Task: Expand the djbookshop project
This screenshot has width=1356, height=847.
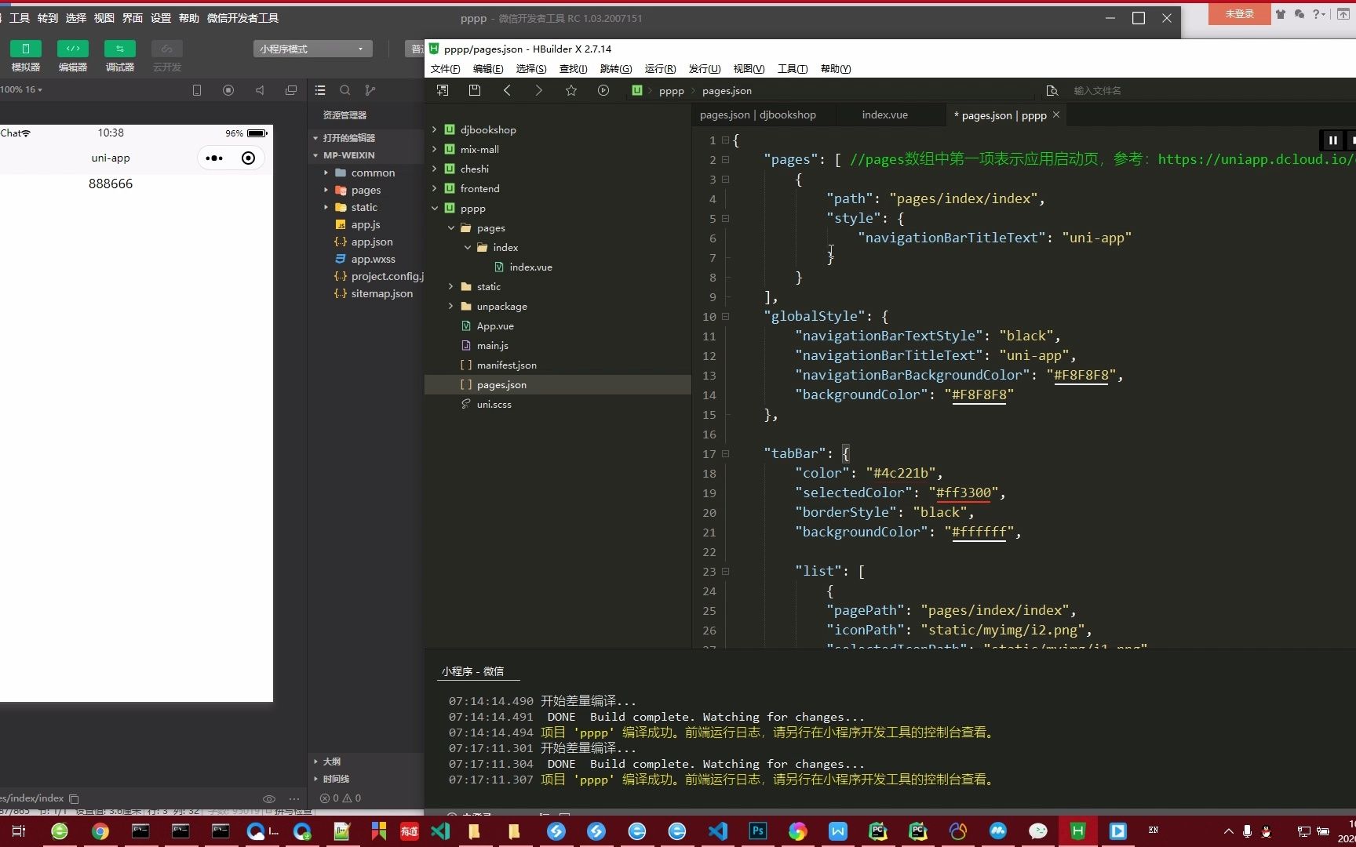Action: (x=435, y=129)
